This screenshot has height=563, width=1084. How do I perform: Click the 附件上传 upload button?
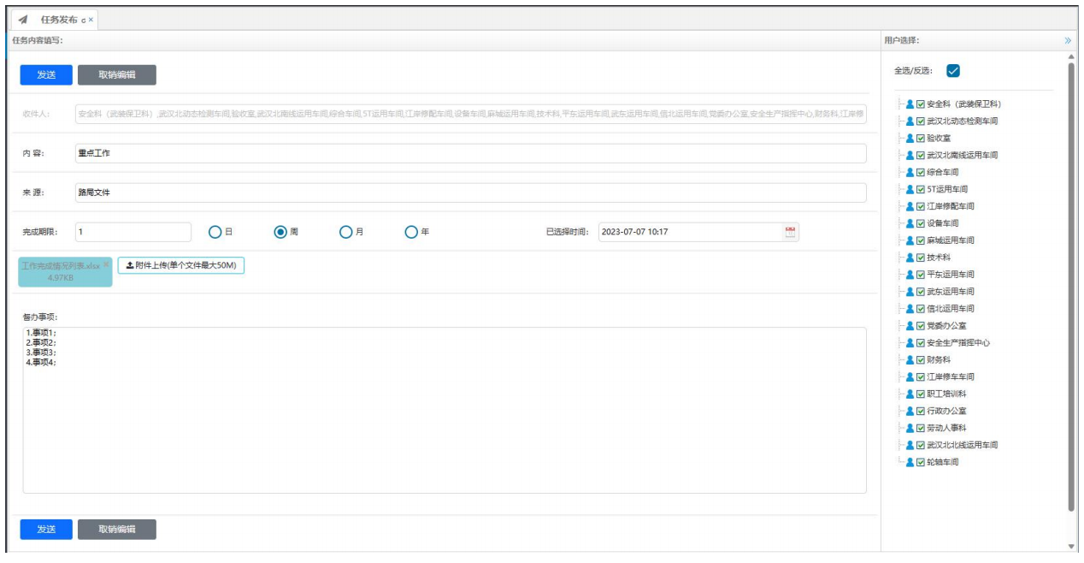coord(180,265)
